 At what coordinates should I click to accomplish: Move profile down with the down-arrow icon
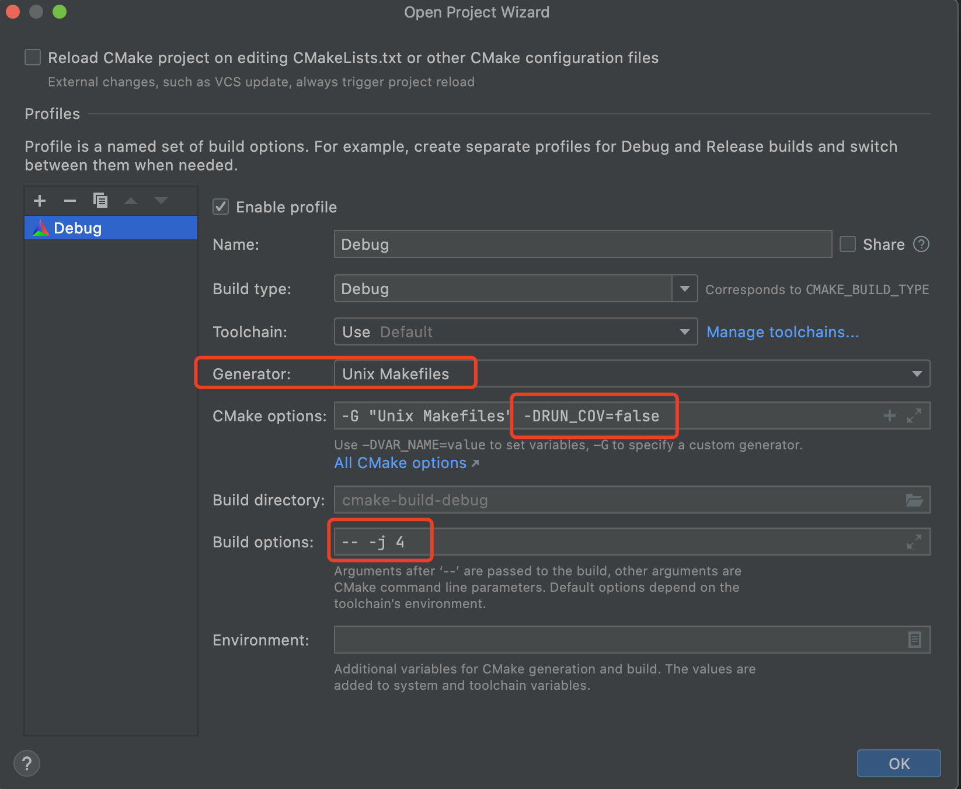(161, 200)
